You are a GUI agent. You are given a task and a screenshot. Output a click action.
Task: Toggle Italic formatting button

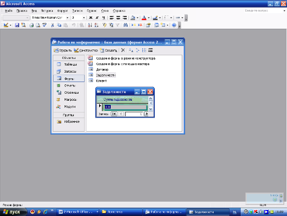[97, 18]
